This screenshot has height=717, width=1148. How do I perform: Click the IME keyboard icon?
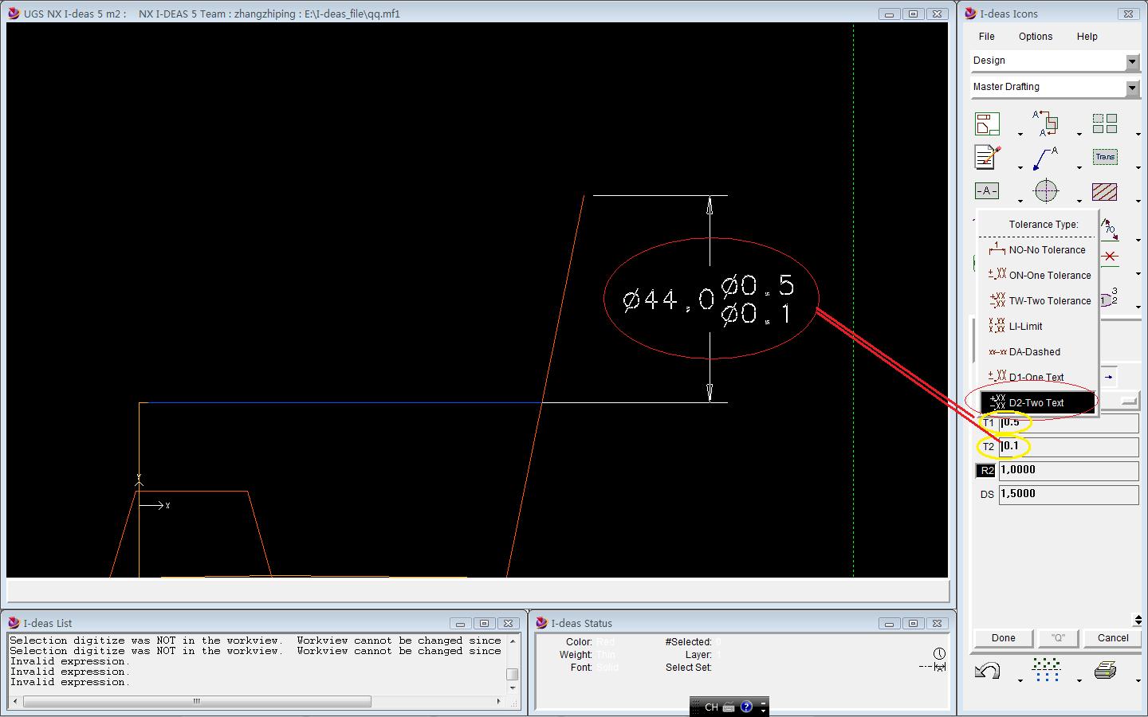[x=729, y=707]
